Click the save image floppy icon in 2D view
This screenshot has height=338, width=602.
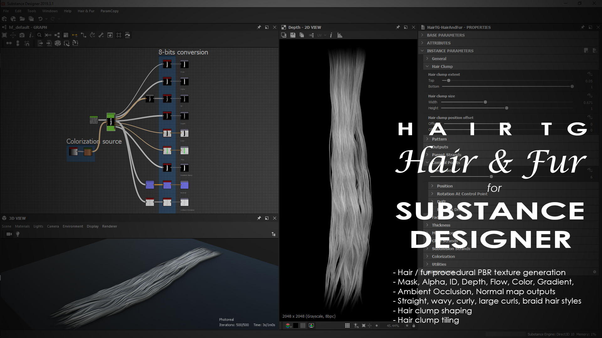[293, 35]
